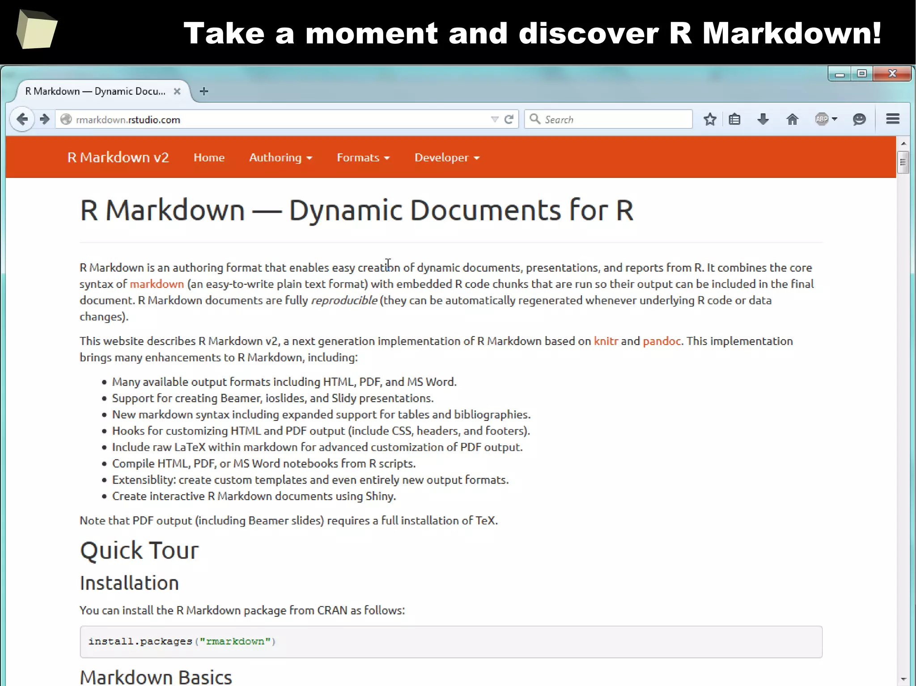Open the URL history dropdown arrow

[x=495, y=119]
